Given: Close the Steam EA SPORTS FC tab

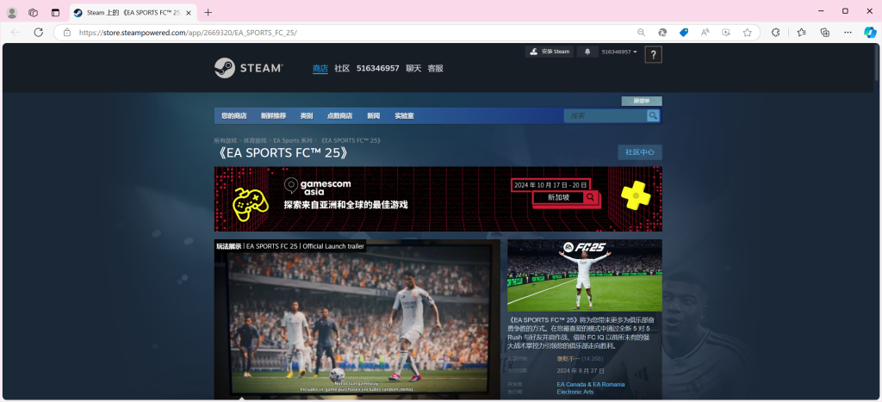Looking at the screenshot, I should (x=189, y=12).
